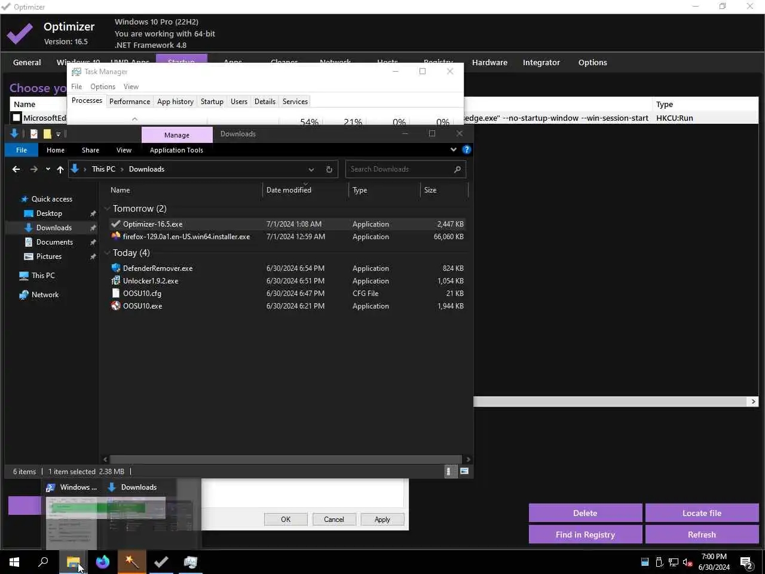
Task: Open File Explorer from the taskbar
Action: point(74,562)
